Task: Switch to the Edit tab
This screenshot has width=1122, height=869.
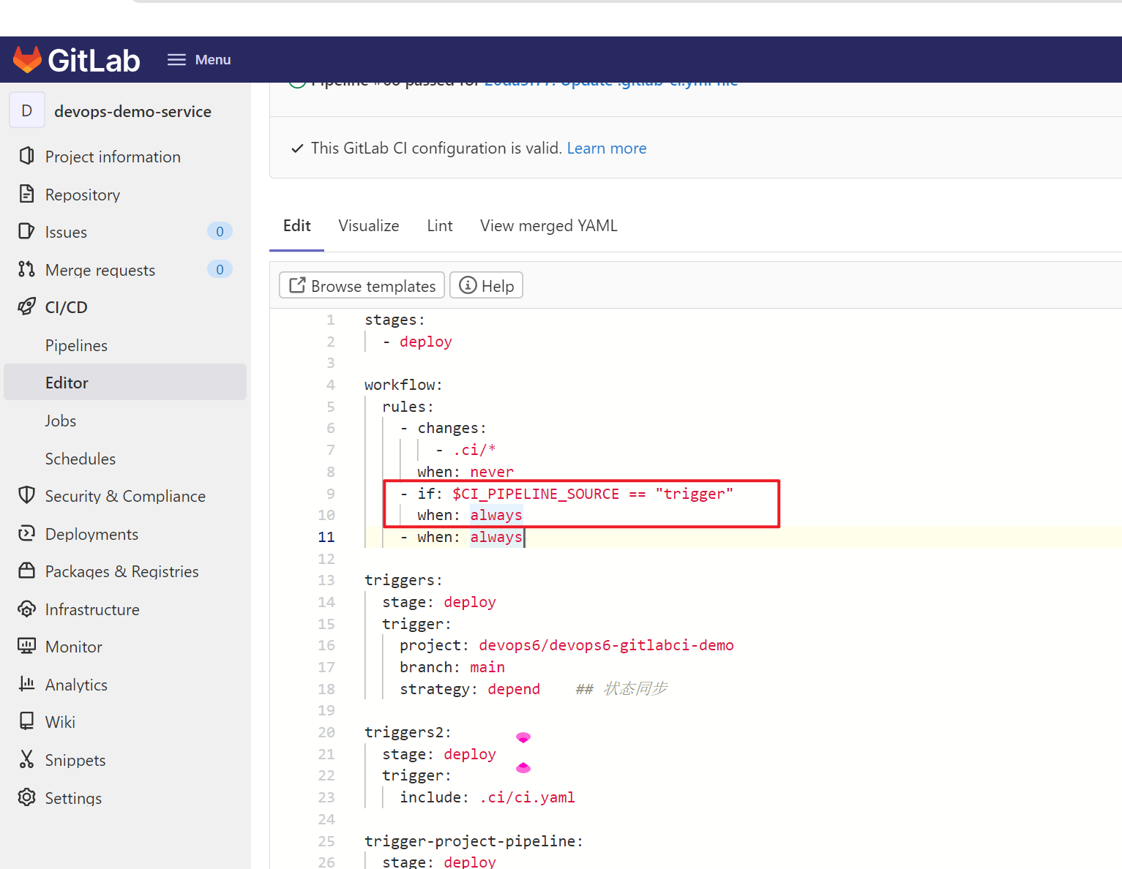Action: (x=297, y=226)
